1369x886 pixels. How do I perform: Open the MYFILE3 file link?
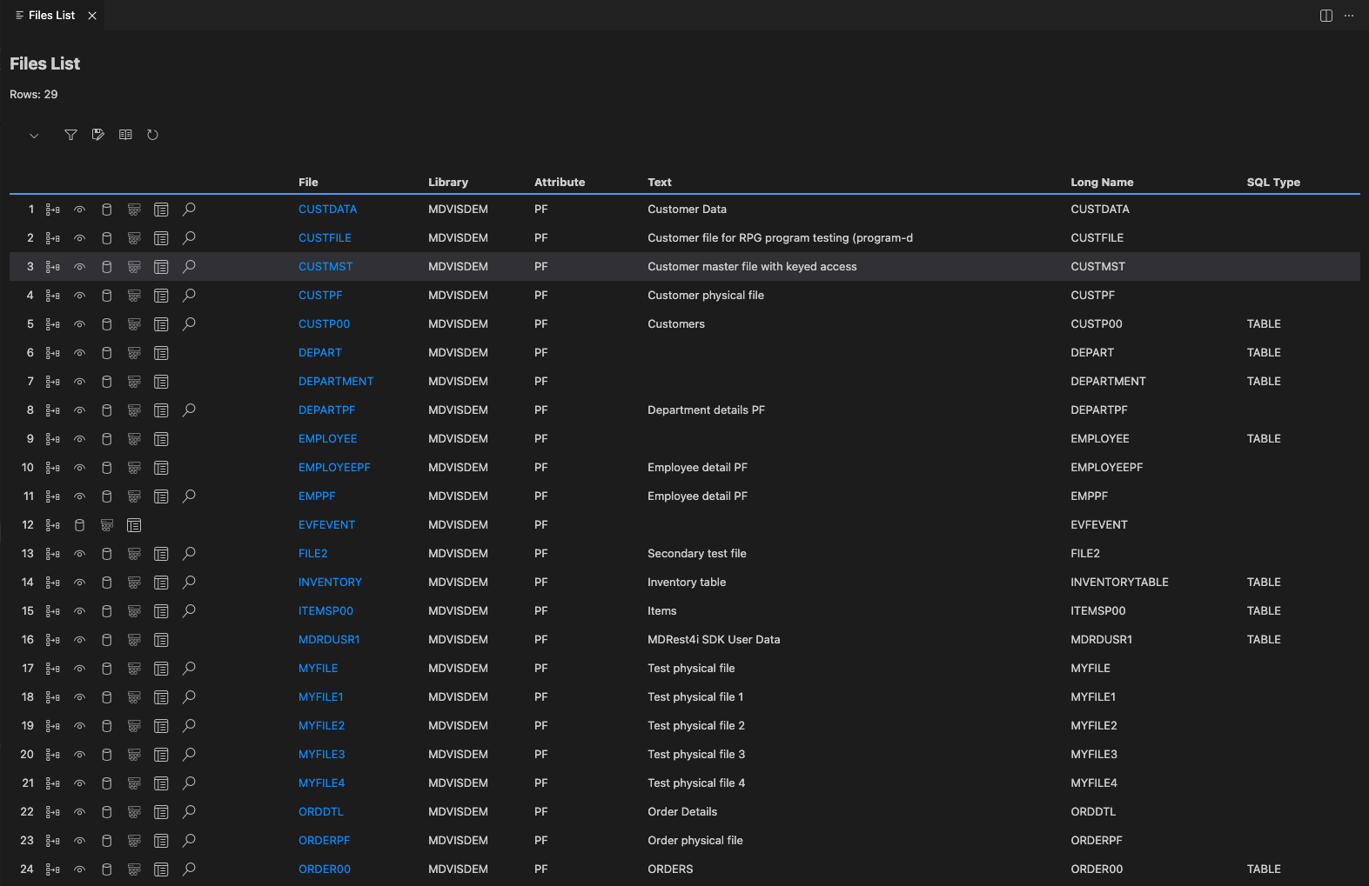[322, 755]
